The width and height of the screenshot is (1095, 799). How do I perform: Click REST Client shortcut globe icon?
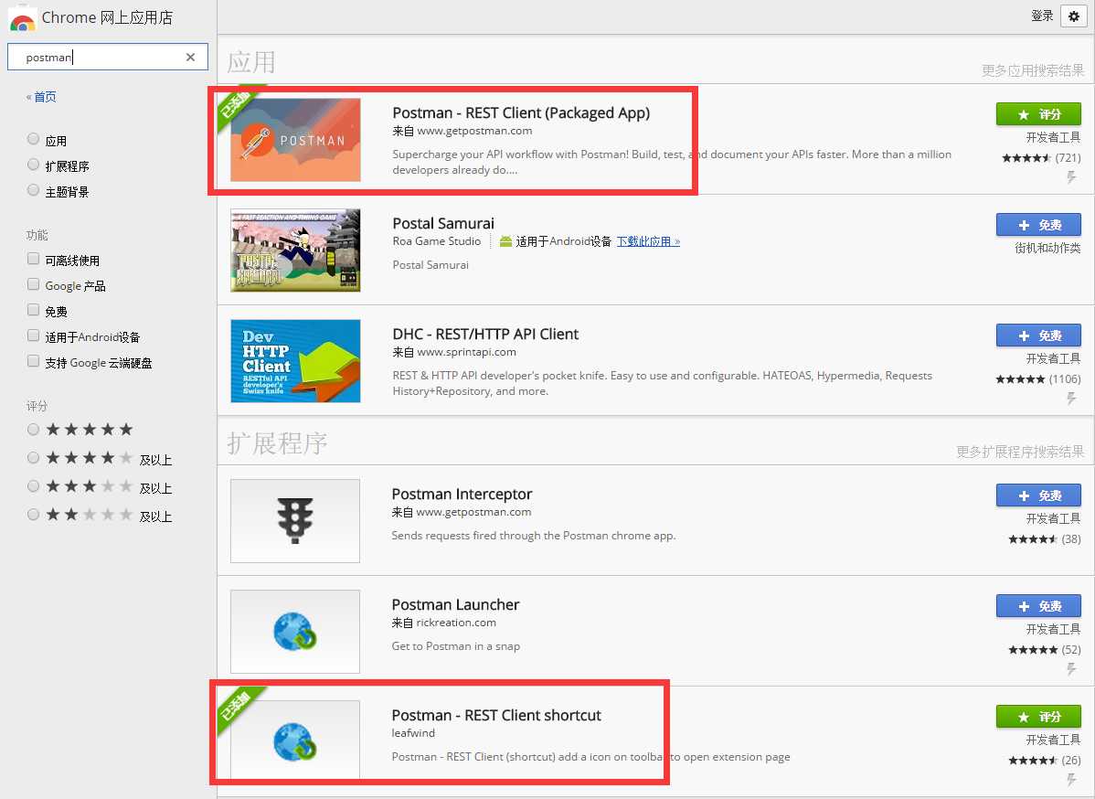click(295, 741)
